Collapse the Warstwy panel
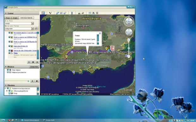This screenshot has height=122, width=196. coord(6,85)
